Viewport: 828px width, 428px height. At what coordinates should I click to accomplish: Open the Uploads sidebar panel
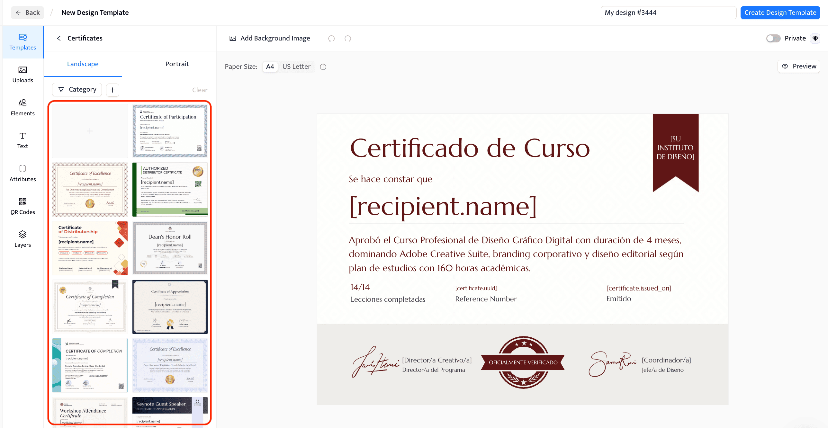point(22,75)
